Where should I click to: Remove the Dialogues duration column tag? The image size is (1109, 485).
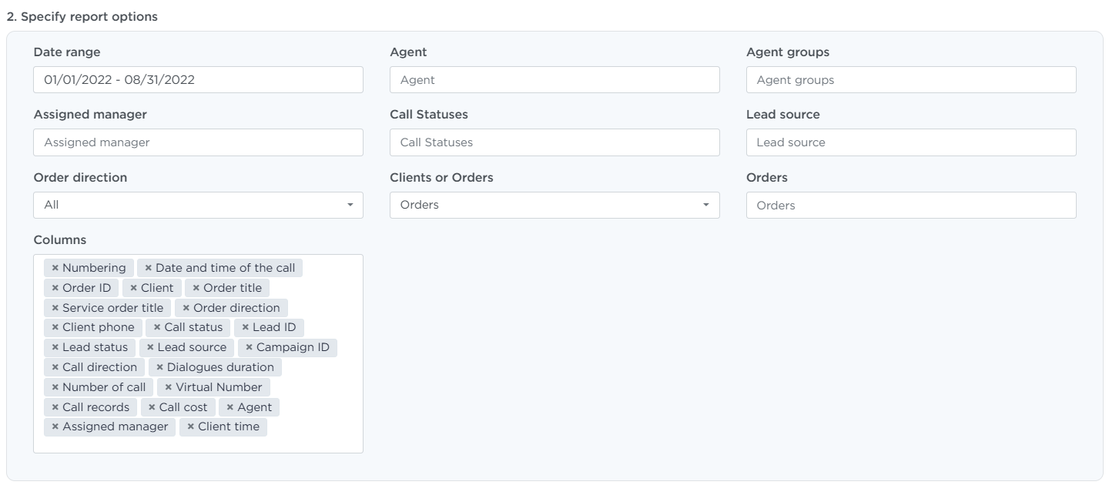159,367
